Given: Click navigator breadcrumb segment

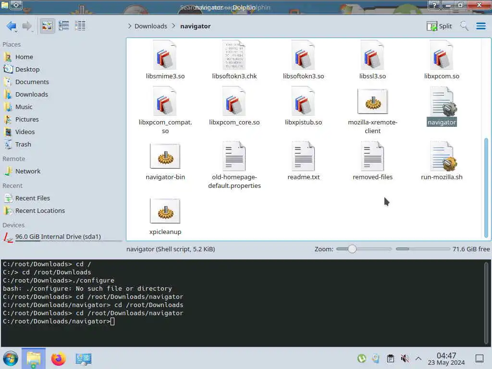Looking at the screenshot, I should [195, 26].
